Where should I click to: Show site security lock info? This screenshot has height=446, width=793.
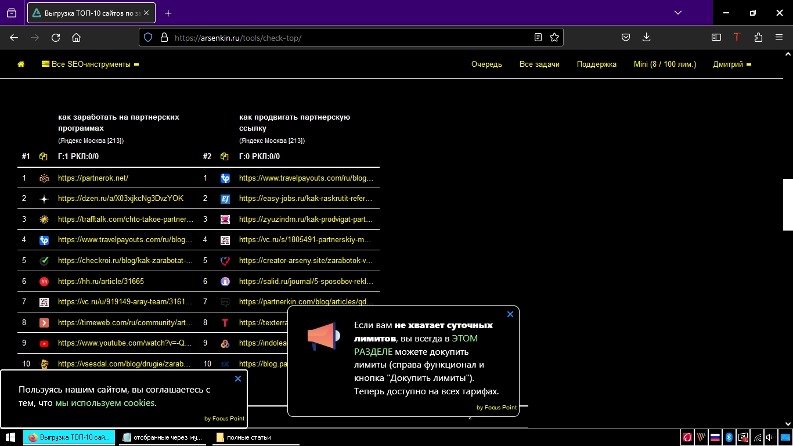pyautogui.click(x=164, y=37)
